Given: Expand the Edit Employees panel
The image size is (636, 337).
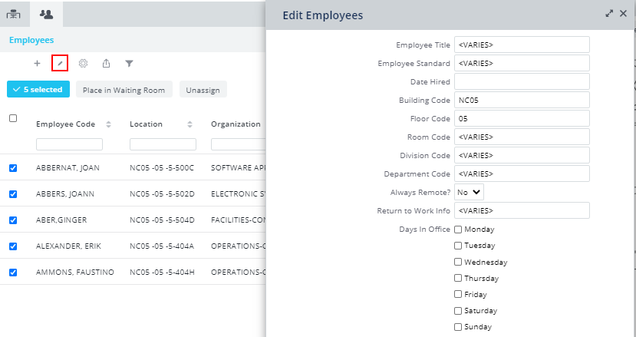Looking at the screenshot, I should pos(609,14).
